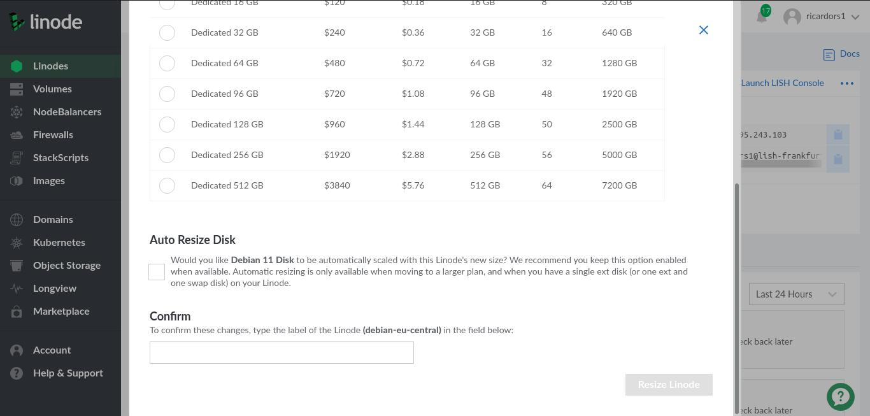
Task: Select the Dedicated 128 GB plan
Action: pyautogui.click(x=167, y=124)
